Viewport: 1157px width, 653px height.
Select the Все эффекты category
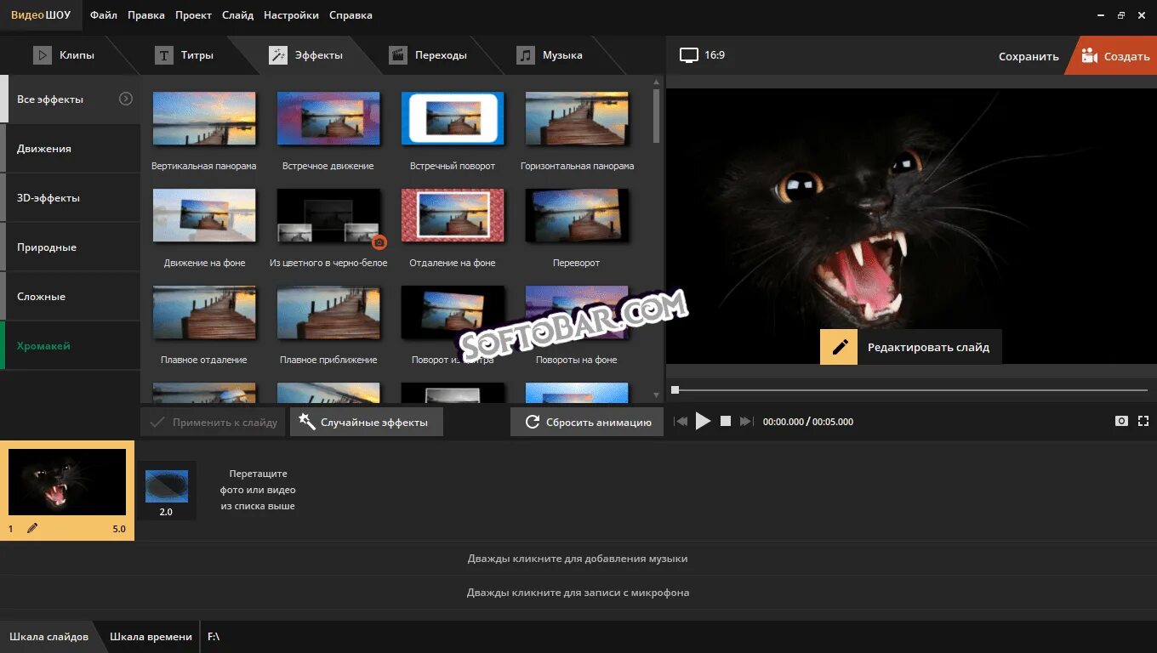[71, 99]
